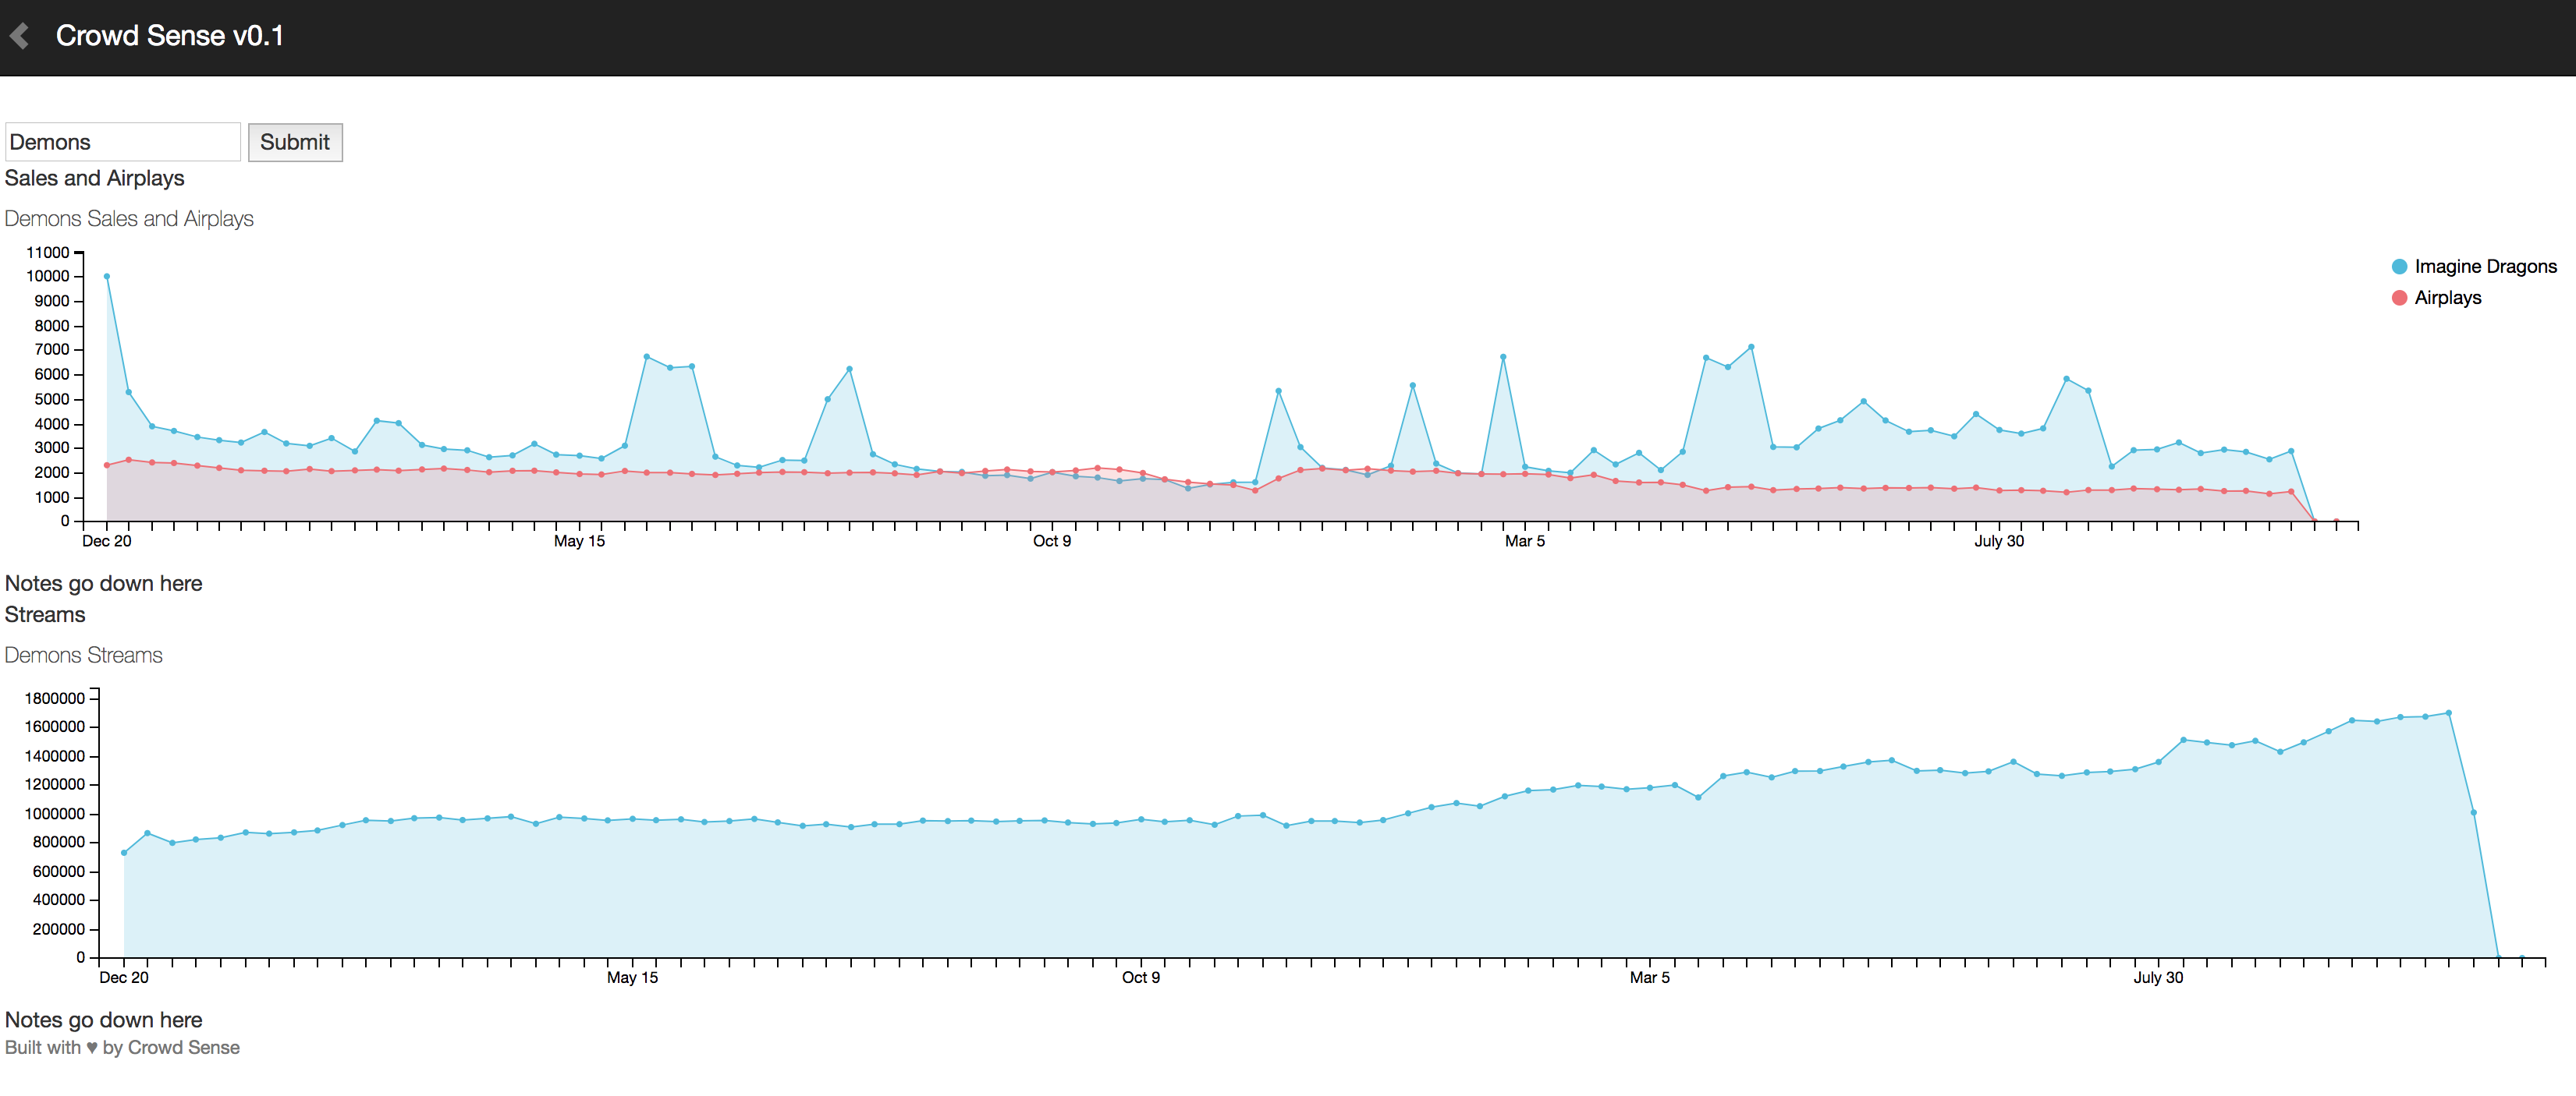Click the Built with by Crowd Sense footer
The image size is (2576, 1096).
click(122, 1048)
